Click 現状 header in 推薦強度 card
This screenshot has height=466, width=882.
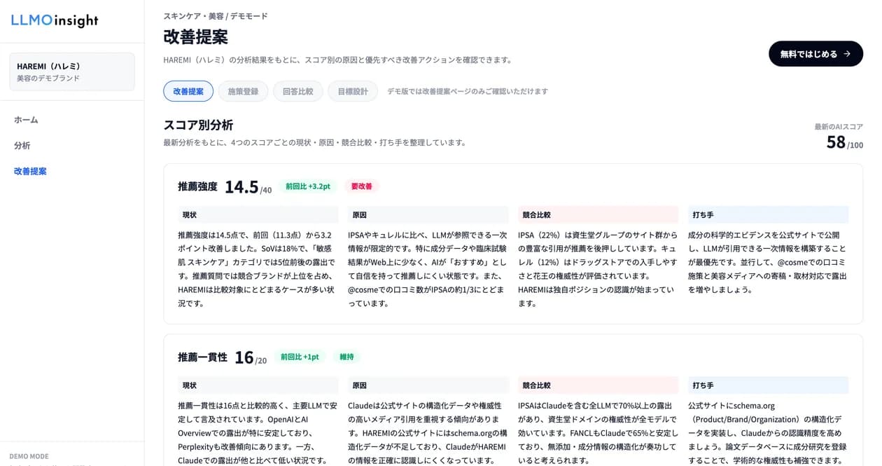258,215
